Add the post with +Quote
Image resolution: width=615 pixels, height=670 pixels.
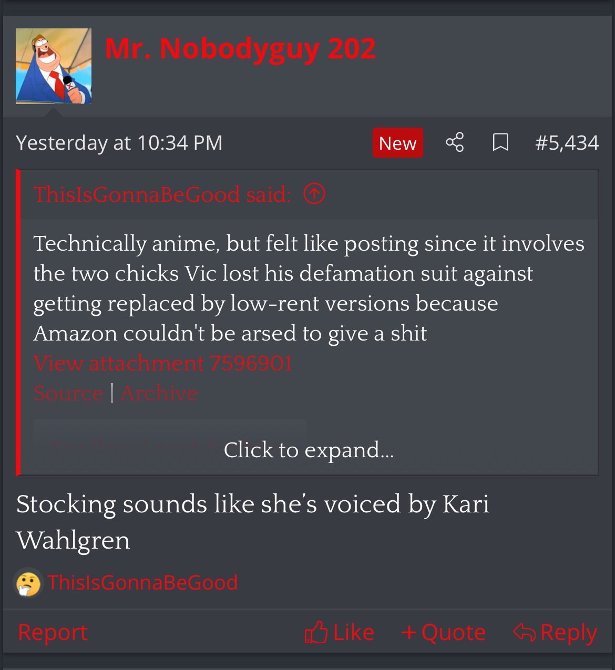tap(443, 632)
